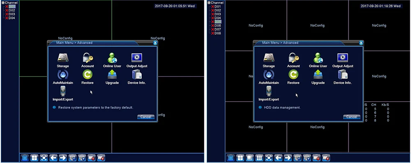Viewport: 411px width, 163px height.
Task: Open Online User in the left Advanced menu
Action: [112, 60]
